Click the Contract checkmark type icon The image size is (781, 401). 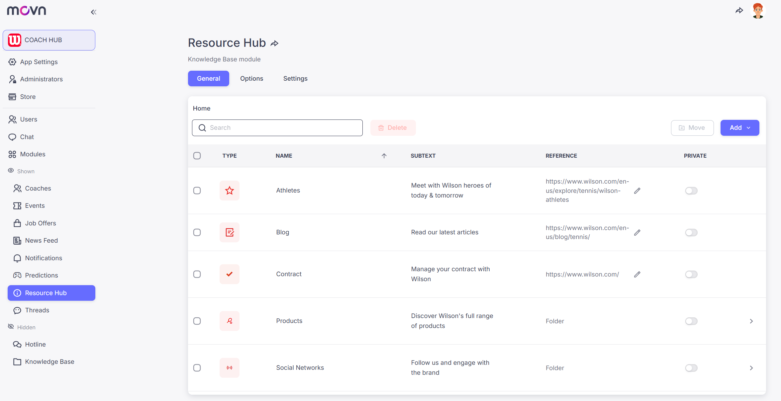(229, 274)
